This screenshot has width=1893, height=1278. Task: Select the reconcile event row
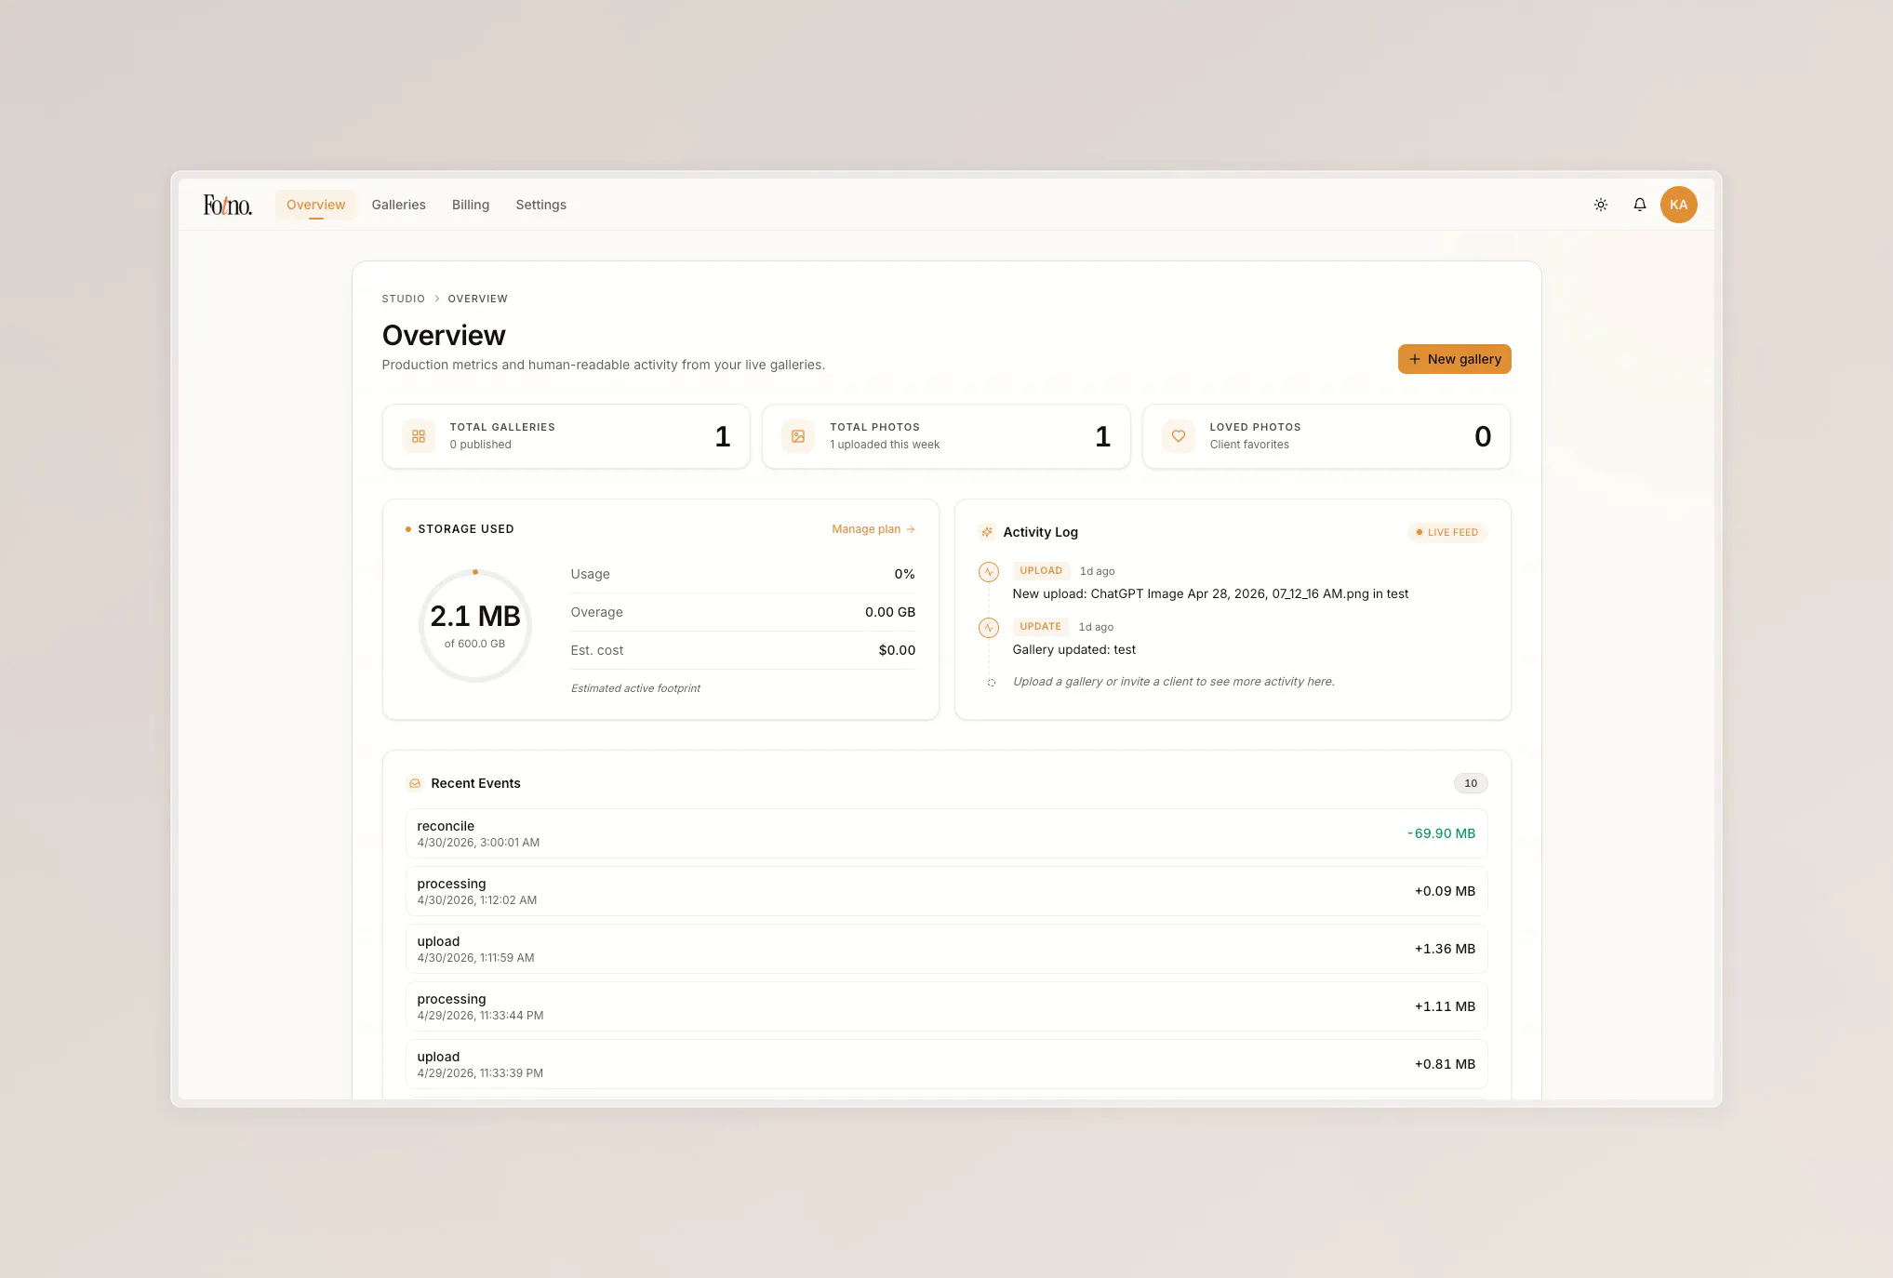946,833
